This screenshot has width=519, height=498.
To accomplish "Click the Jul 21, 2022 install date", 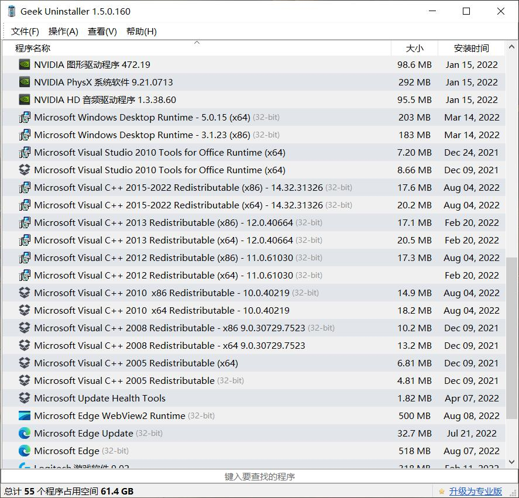I will coord(472,433).
